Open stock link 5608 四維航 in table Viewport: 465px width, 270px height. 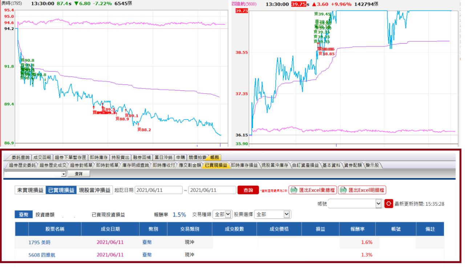42,255
